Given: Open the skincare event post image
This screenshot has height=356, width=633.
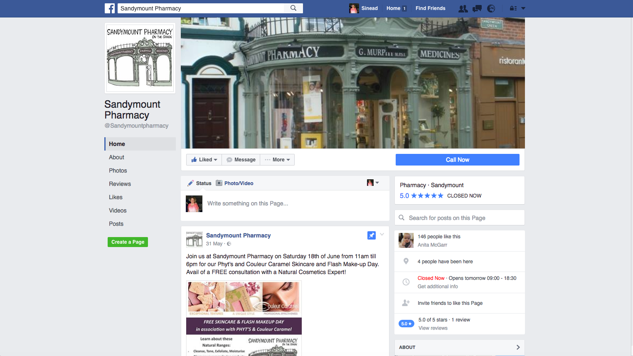Looking at the screenshot, I should coord(244,318).
